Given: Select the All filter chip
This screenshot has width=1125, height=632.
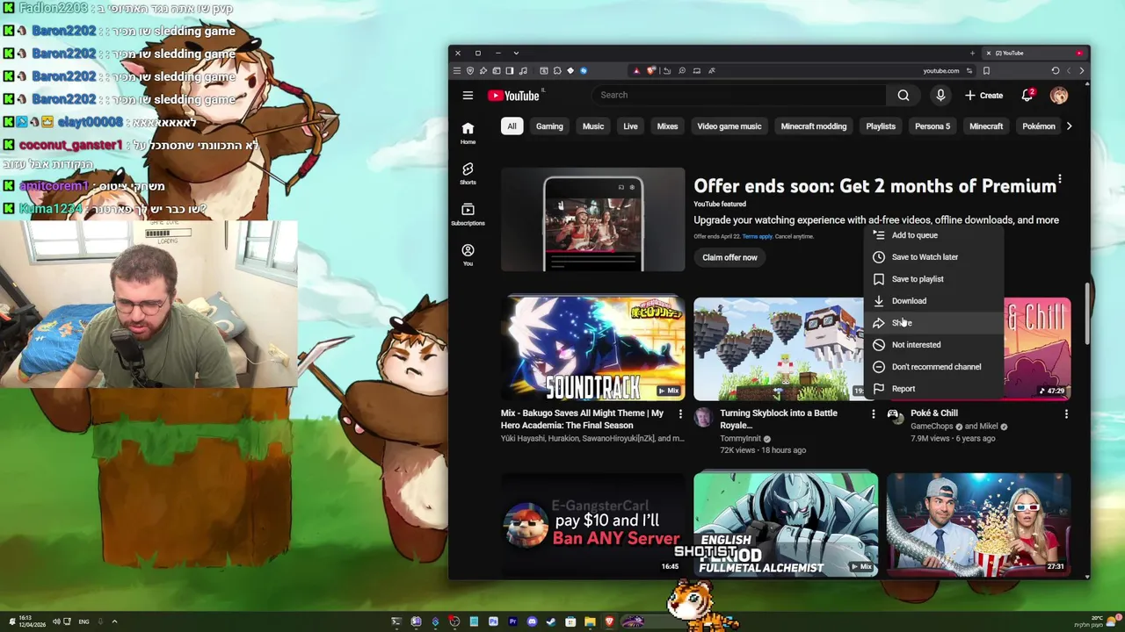Looking at the screenshot, I should 512,126.
